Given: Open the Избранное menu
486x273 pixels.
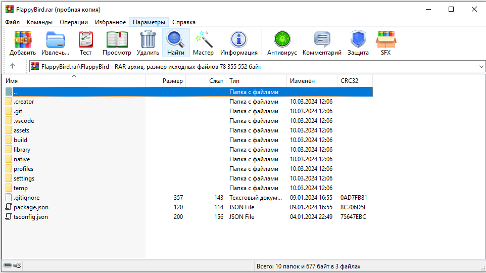Looking at the screenshot, I should pos(110,22).
